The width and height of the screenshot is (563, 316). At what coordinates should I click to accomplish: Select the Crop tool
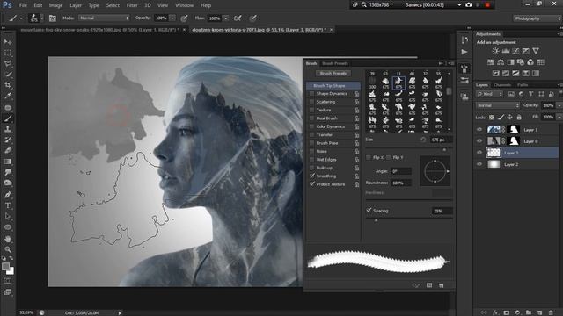[8, 85]
